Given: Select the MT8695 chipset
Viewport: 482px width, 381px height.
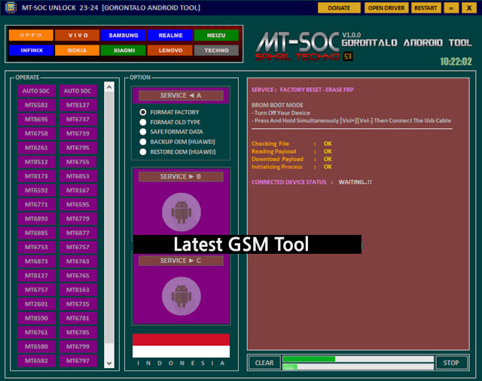Looking at the screenshot, I should pyautogui.click(x=36, y=119).
